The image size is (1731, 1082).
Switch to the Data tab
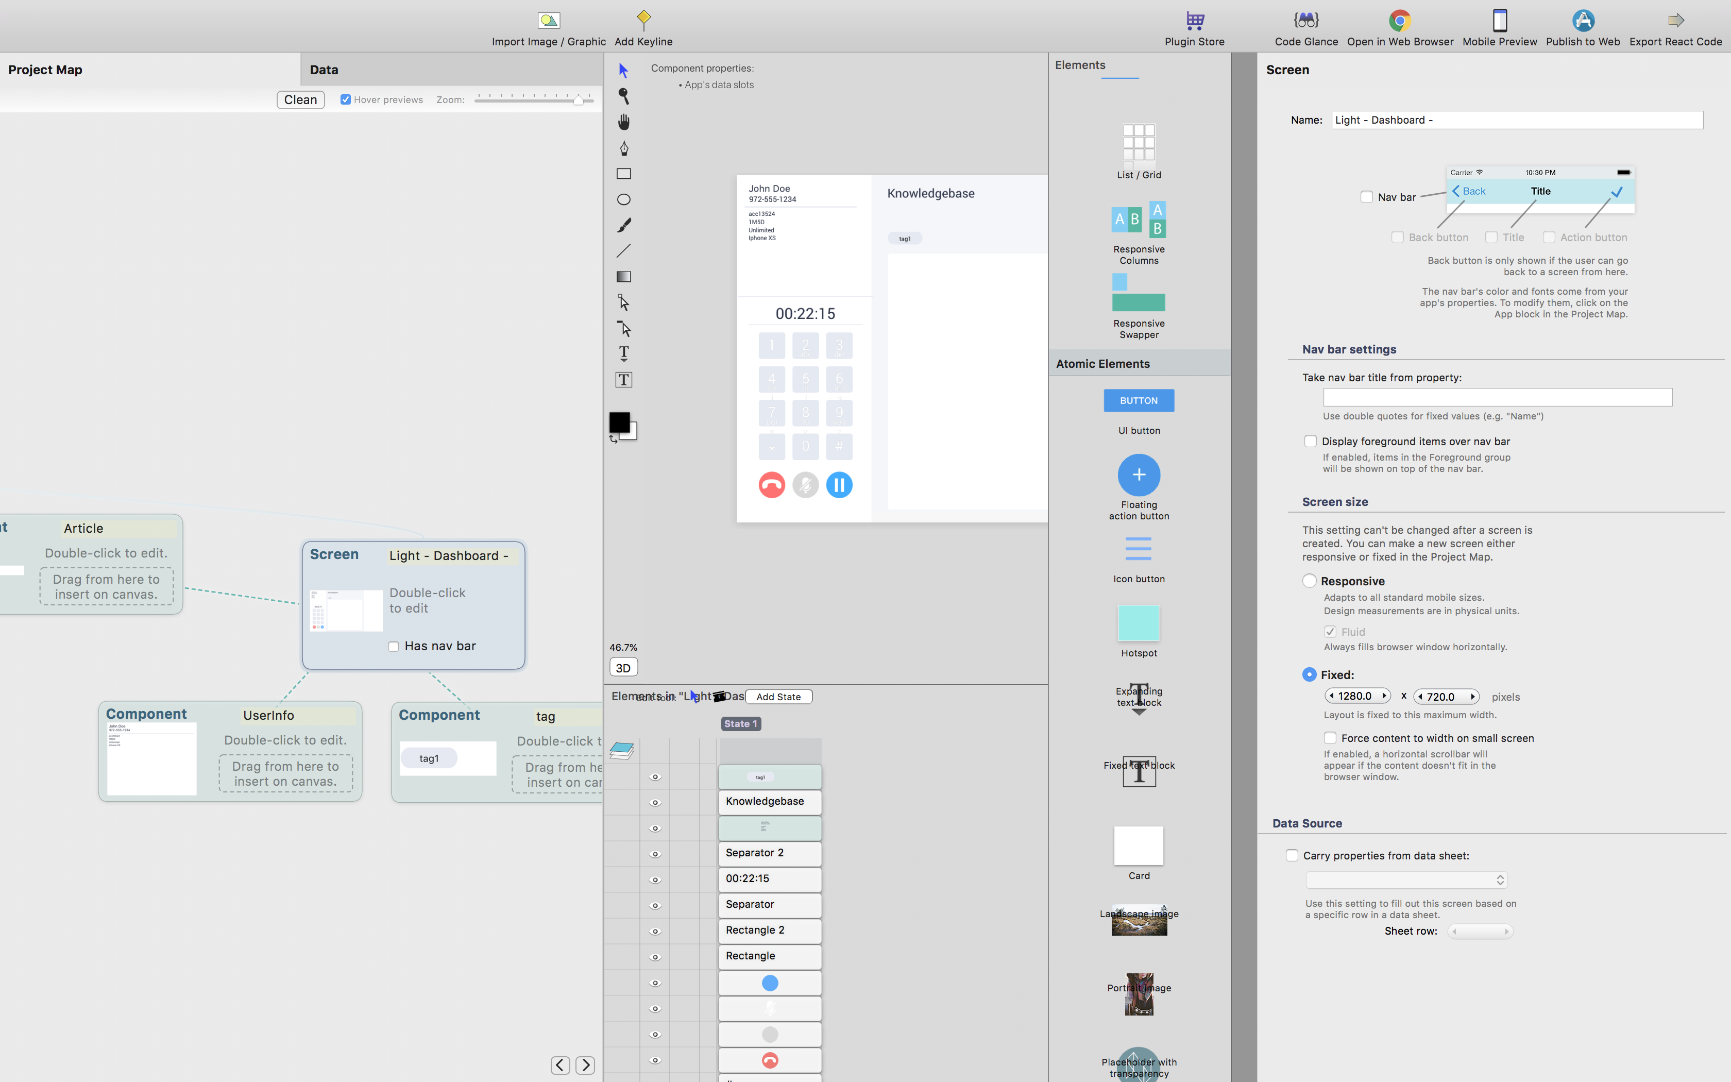click(x=324, y=70)
